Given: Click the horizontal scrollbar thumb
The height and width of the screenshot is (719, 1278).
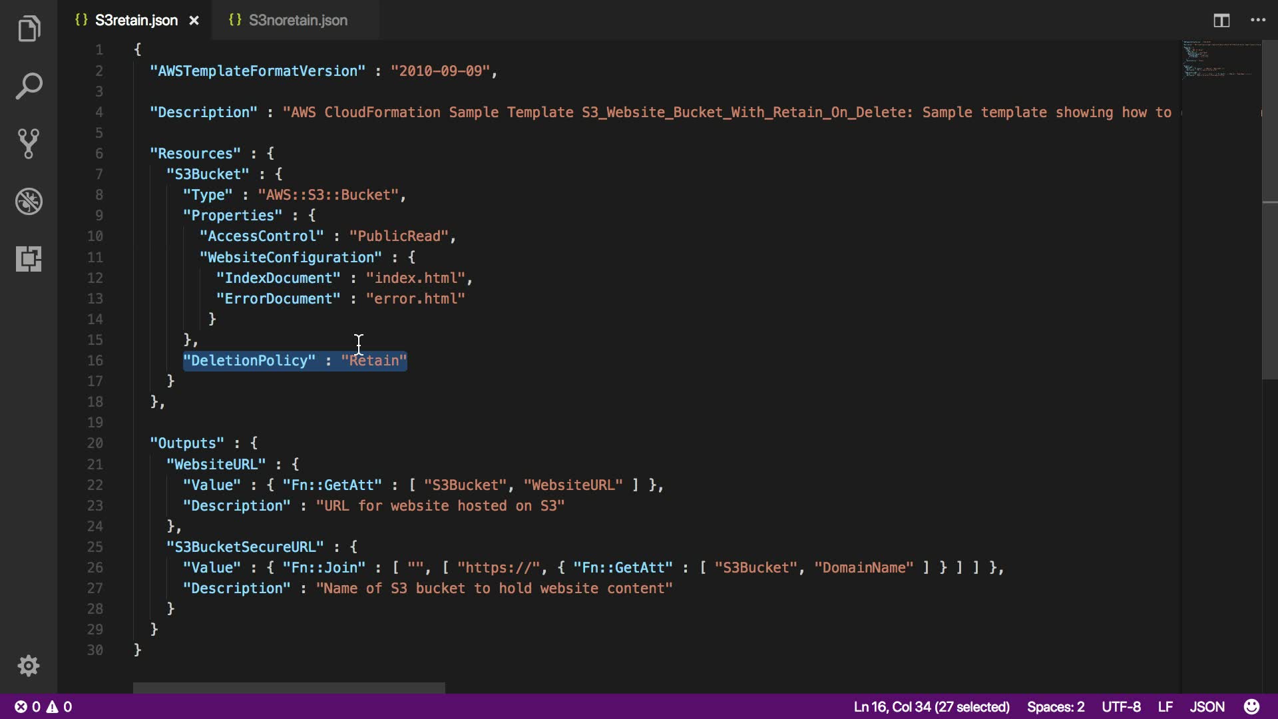Looking at the screenshot, I should pos(289,688).
